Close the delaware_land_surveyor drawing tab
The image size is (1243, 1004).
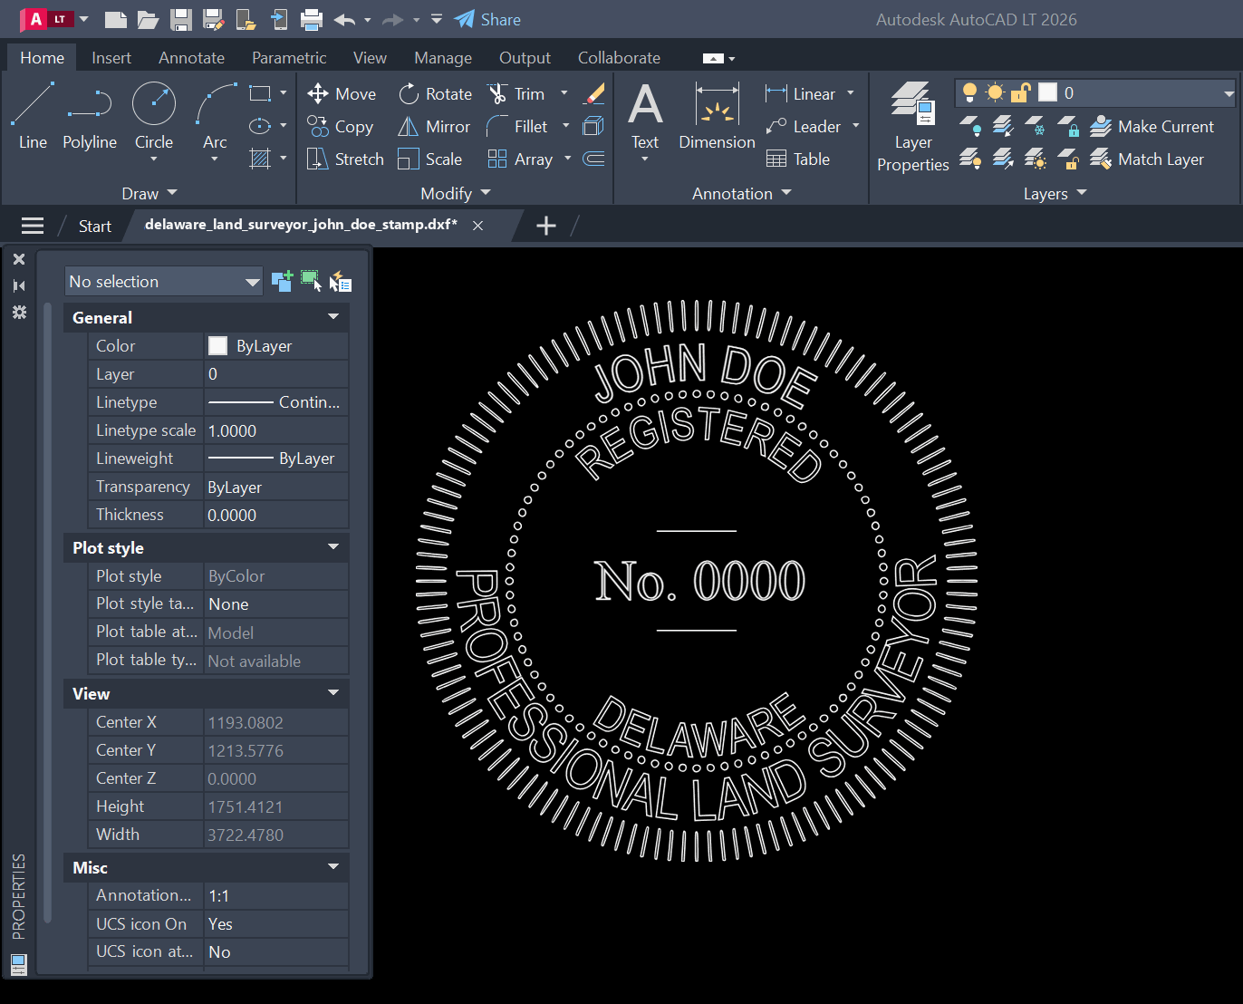478,226
